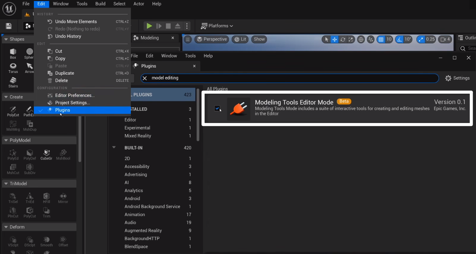The height and width of the screenshot is (254, 476).
Task: Choose Undo Move Elements from Edit menu
Action: 82,21
